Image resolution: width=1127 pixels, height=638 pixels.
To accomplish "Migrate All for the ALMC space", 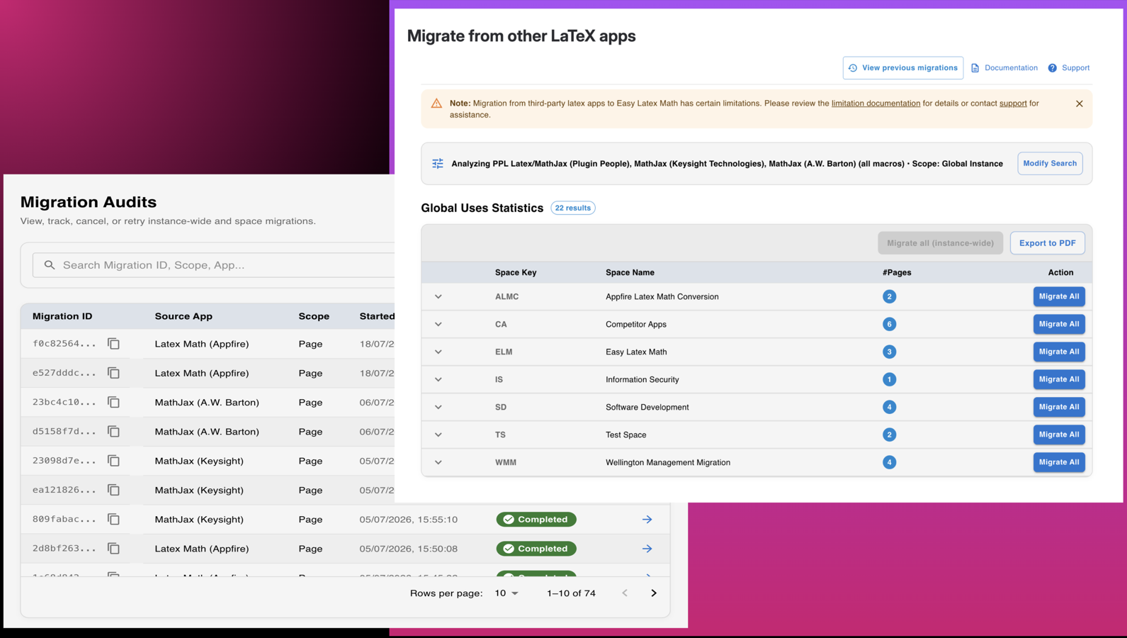I will (x=1059, y=296).
